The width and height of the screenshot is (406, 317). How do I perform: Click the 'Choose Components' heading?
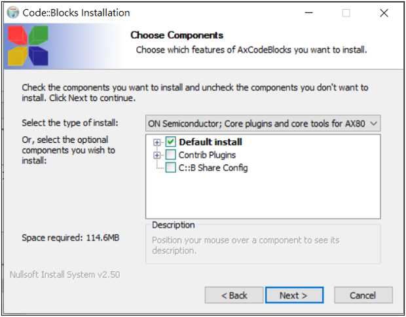[177, 35]
